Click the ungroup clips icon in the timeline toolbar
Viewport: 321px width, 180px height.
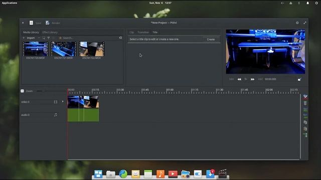pos(305,116)
